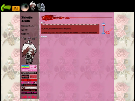Click the My Chemical Romance banner
The image size is (135, 101).
pos(29,85)
